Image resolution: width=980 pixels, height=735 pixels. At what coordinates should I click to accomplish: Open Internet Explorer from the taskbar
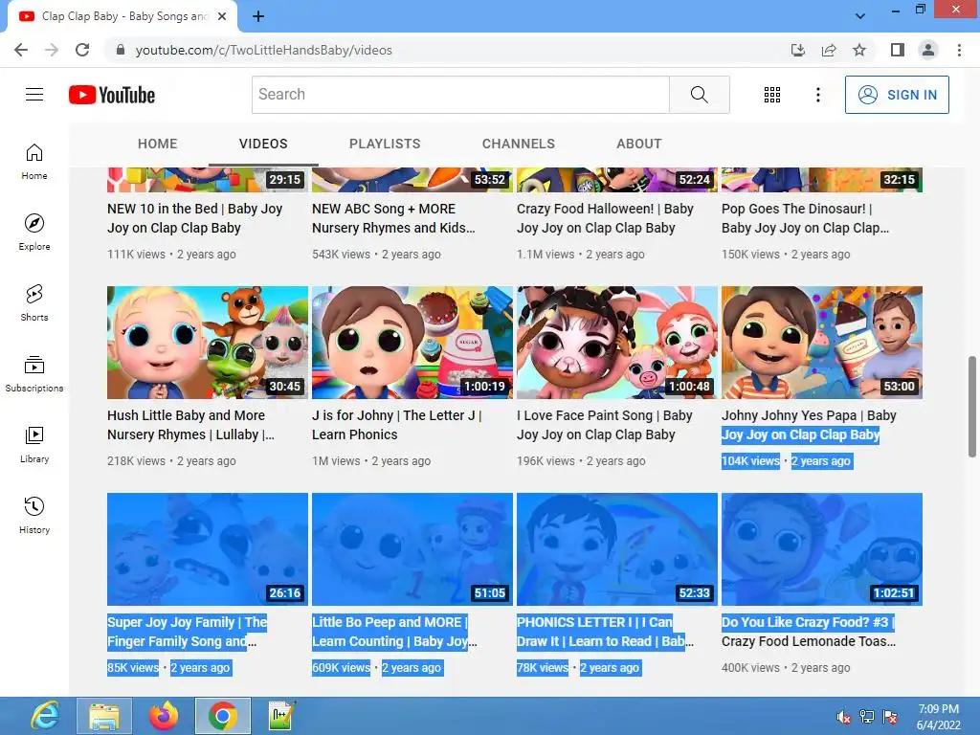click(45, 716)
